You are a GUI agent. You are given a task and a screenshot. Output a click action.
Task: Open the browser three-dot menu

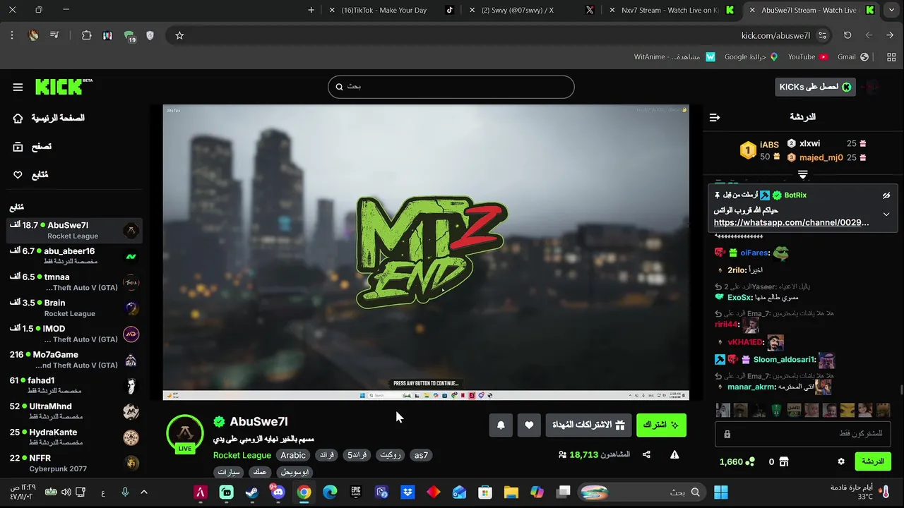pyautogui.click(x=12, y=35)
